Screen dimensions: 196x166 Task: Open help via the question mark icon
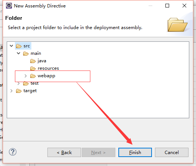(13, 152)
